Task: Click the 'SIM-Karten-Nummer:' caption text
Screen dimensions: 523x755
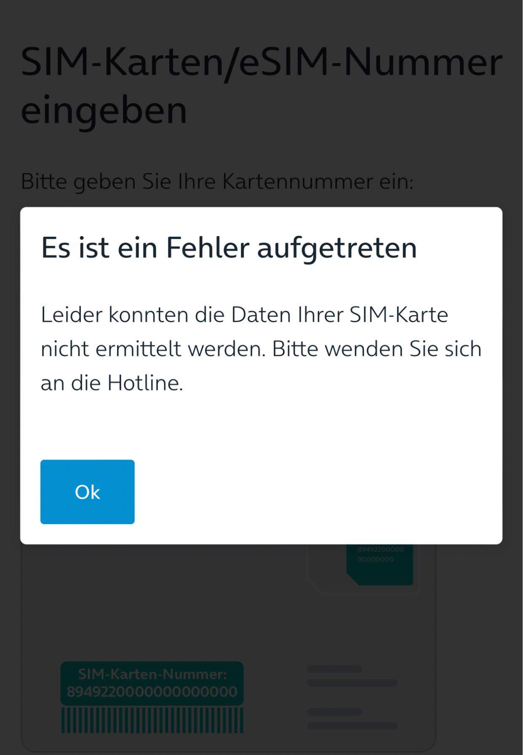Action: point(152,674)
